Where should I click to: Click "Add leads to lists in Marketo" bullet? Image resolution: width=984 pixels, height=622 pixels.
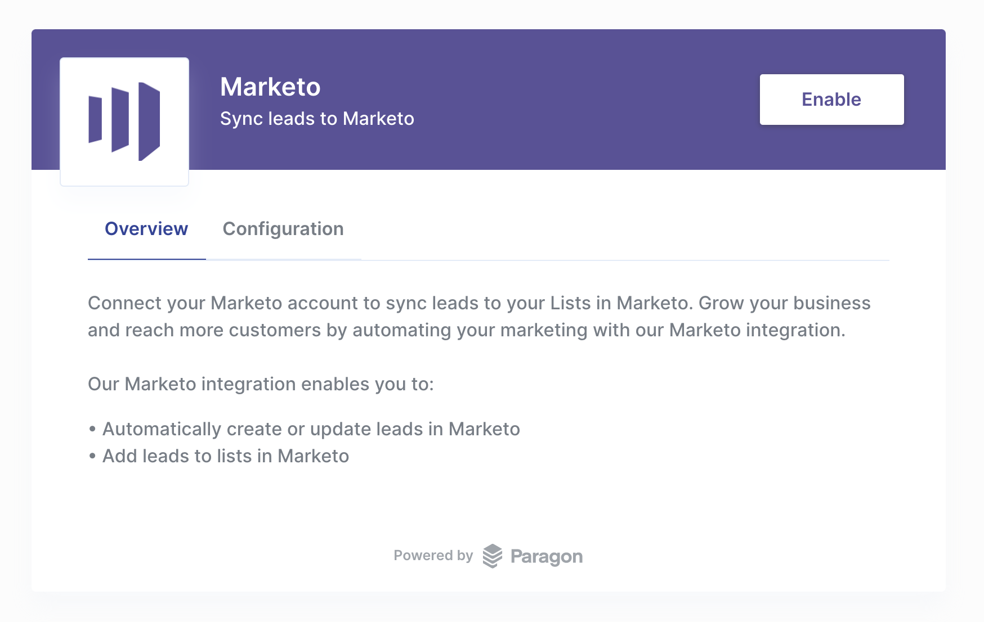[226, 456]
